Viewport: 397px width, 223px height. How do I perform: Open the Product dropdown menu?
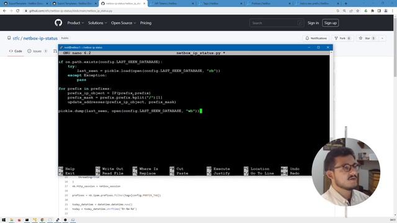76,23
